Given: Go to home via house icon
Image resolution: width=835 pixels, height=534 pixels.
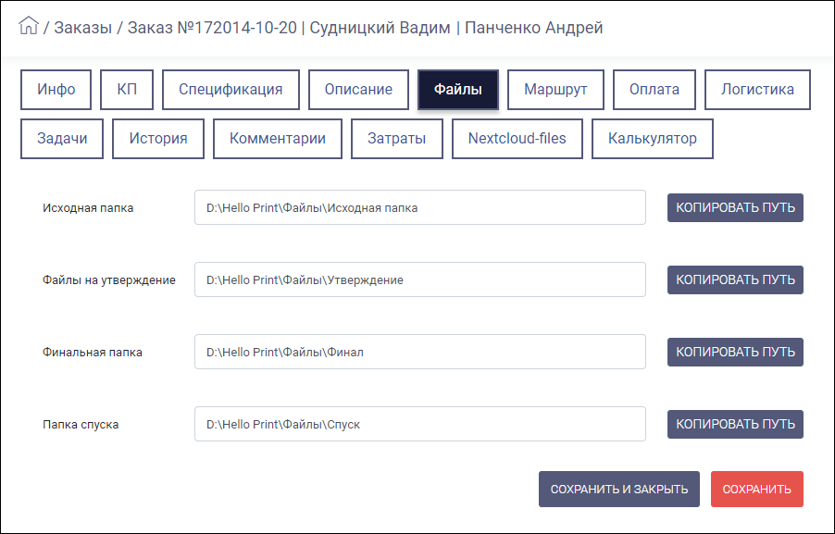Looking at the screenshot, I should click(x=28, y=26).
